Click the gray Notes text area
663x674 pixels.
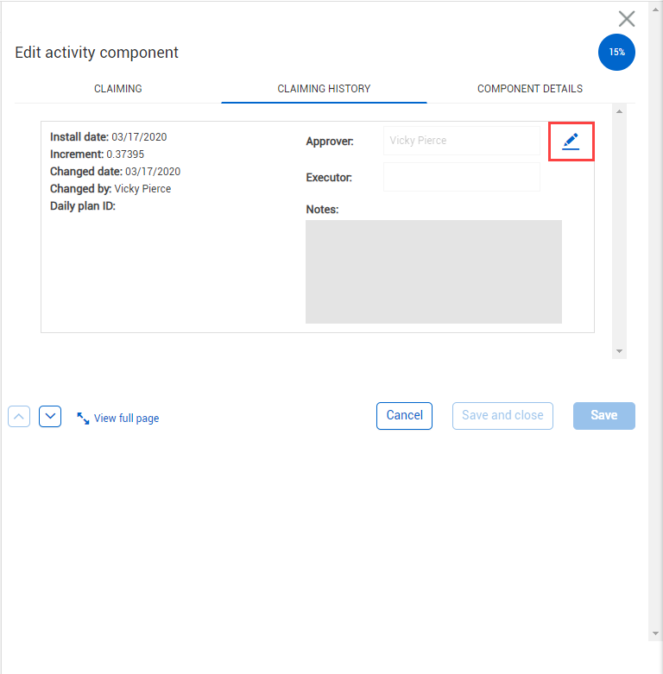click(433, 272)
